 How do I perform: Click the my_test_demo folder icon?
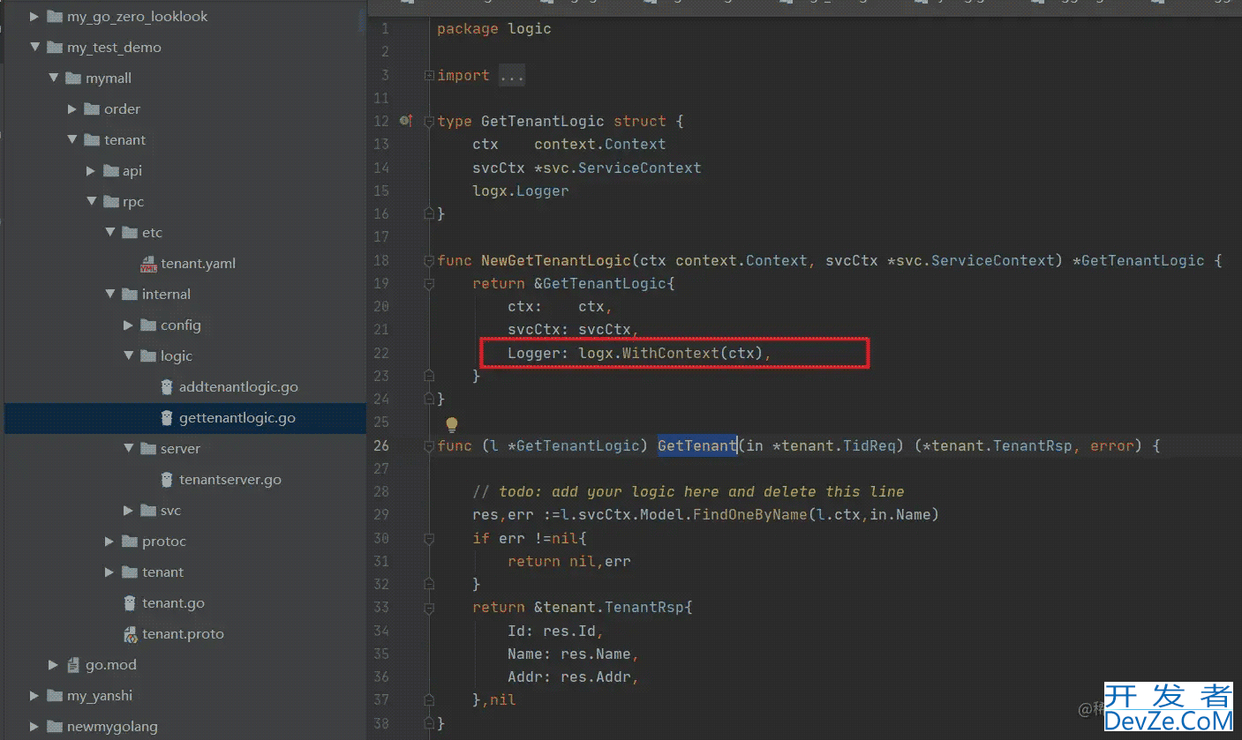(55, 48)
